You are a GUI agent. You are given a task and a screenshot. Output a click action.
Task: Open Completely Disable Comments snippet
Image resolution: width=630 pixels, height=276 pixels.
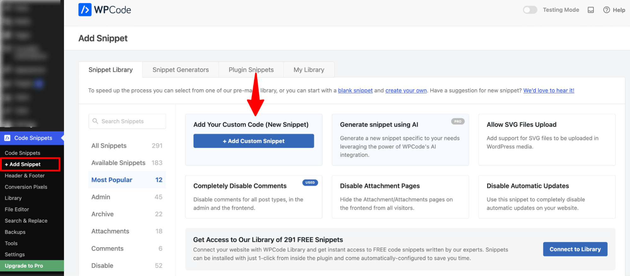(x=254, y=197)
